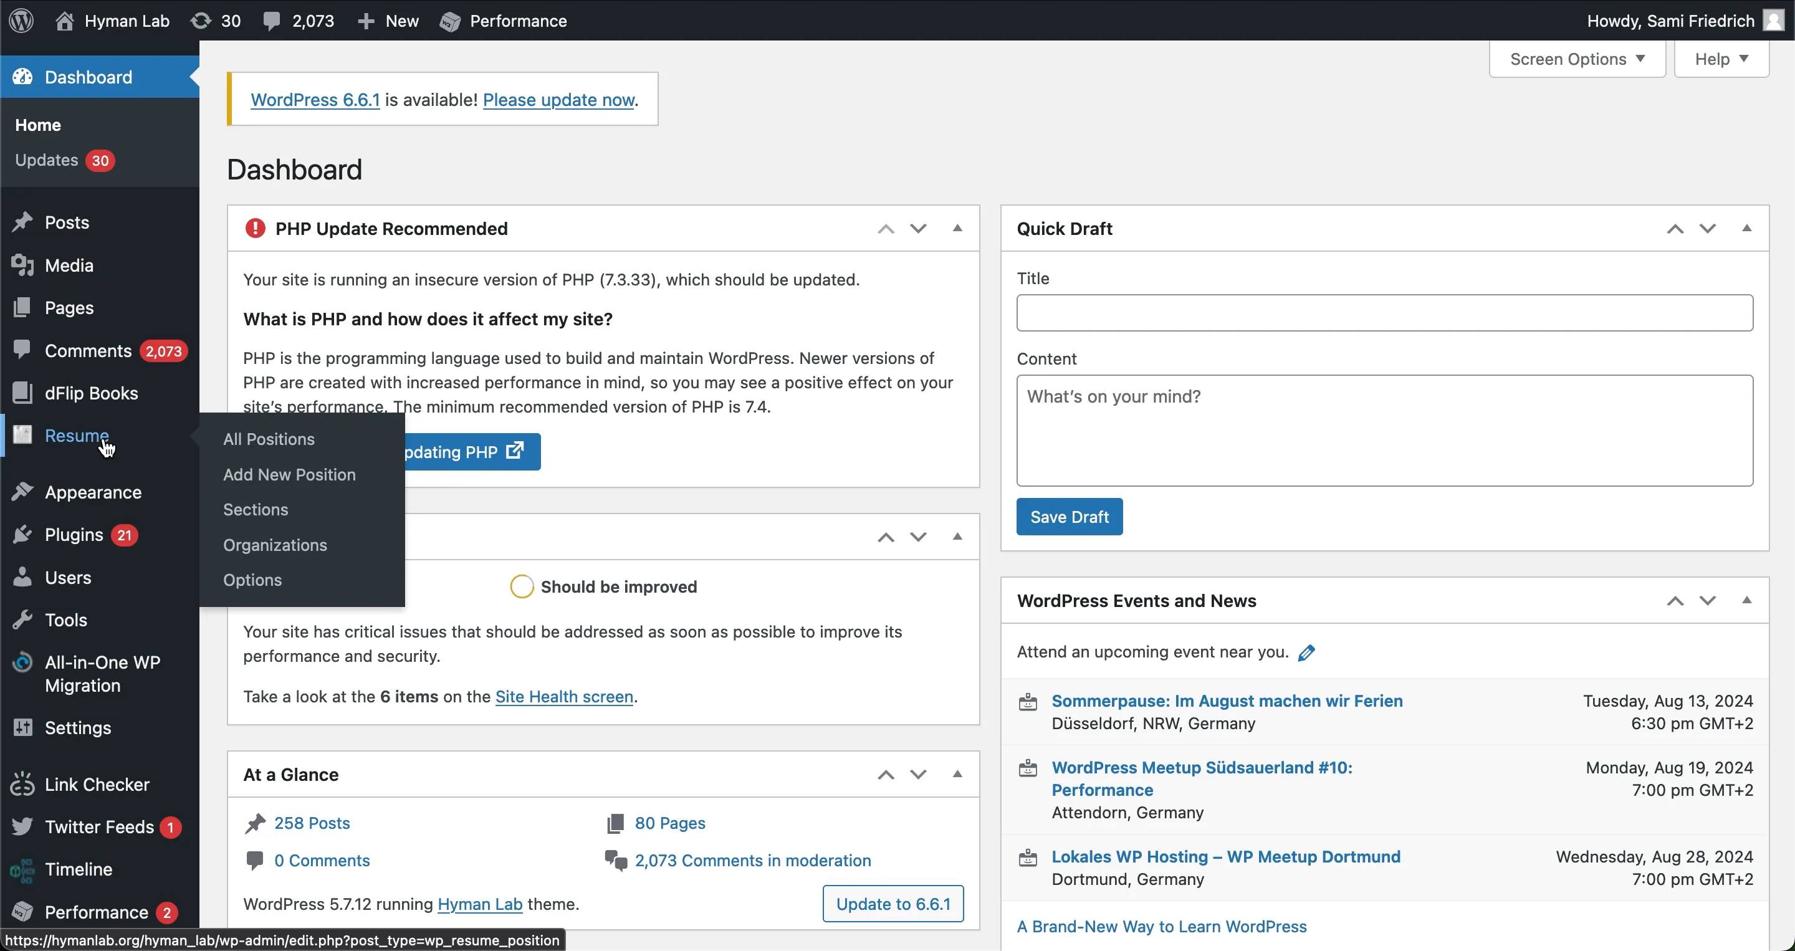Open the Screen Options dropdown
The width and height of the screenshot is (1795, 951).
click(x=1577, y=59)
